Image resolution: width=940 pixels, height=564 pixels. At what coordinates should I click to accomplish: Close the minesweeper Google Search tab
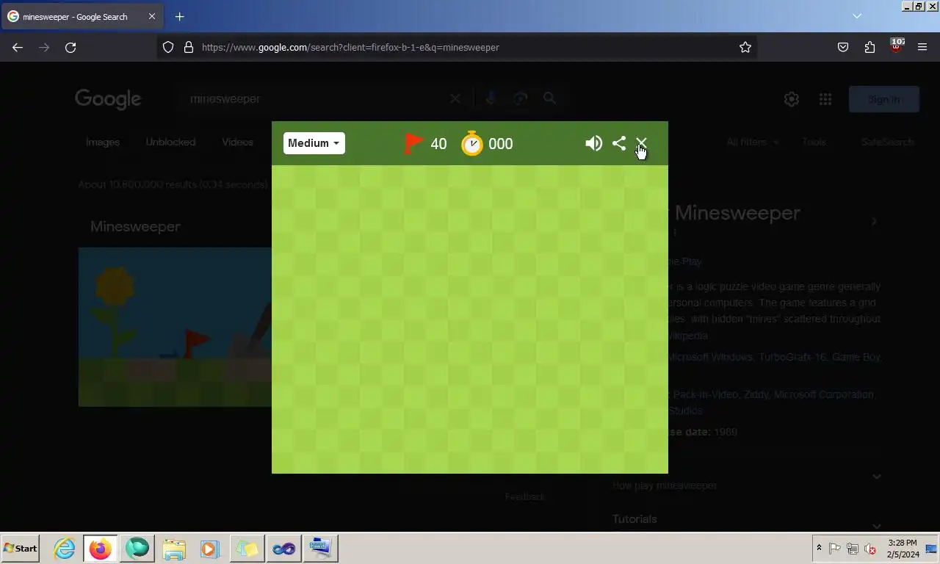tap(152, 16)
